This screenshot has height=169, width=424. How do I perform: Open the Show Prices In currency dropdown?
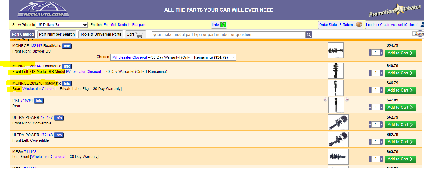(x=62, y=25)
